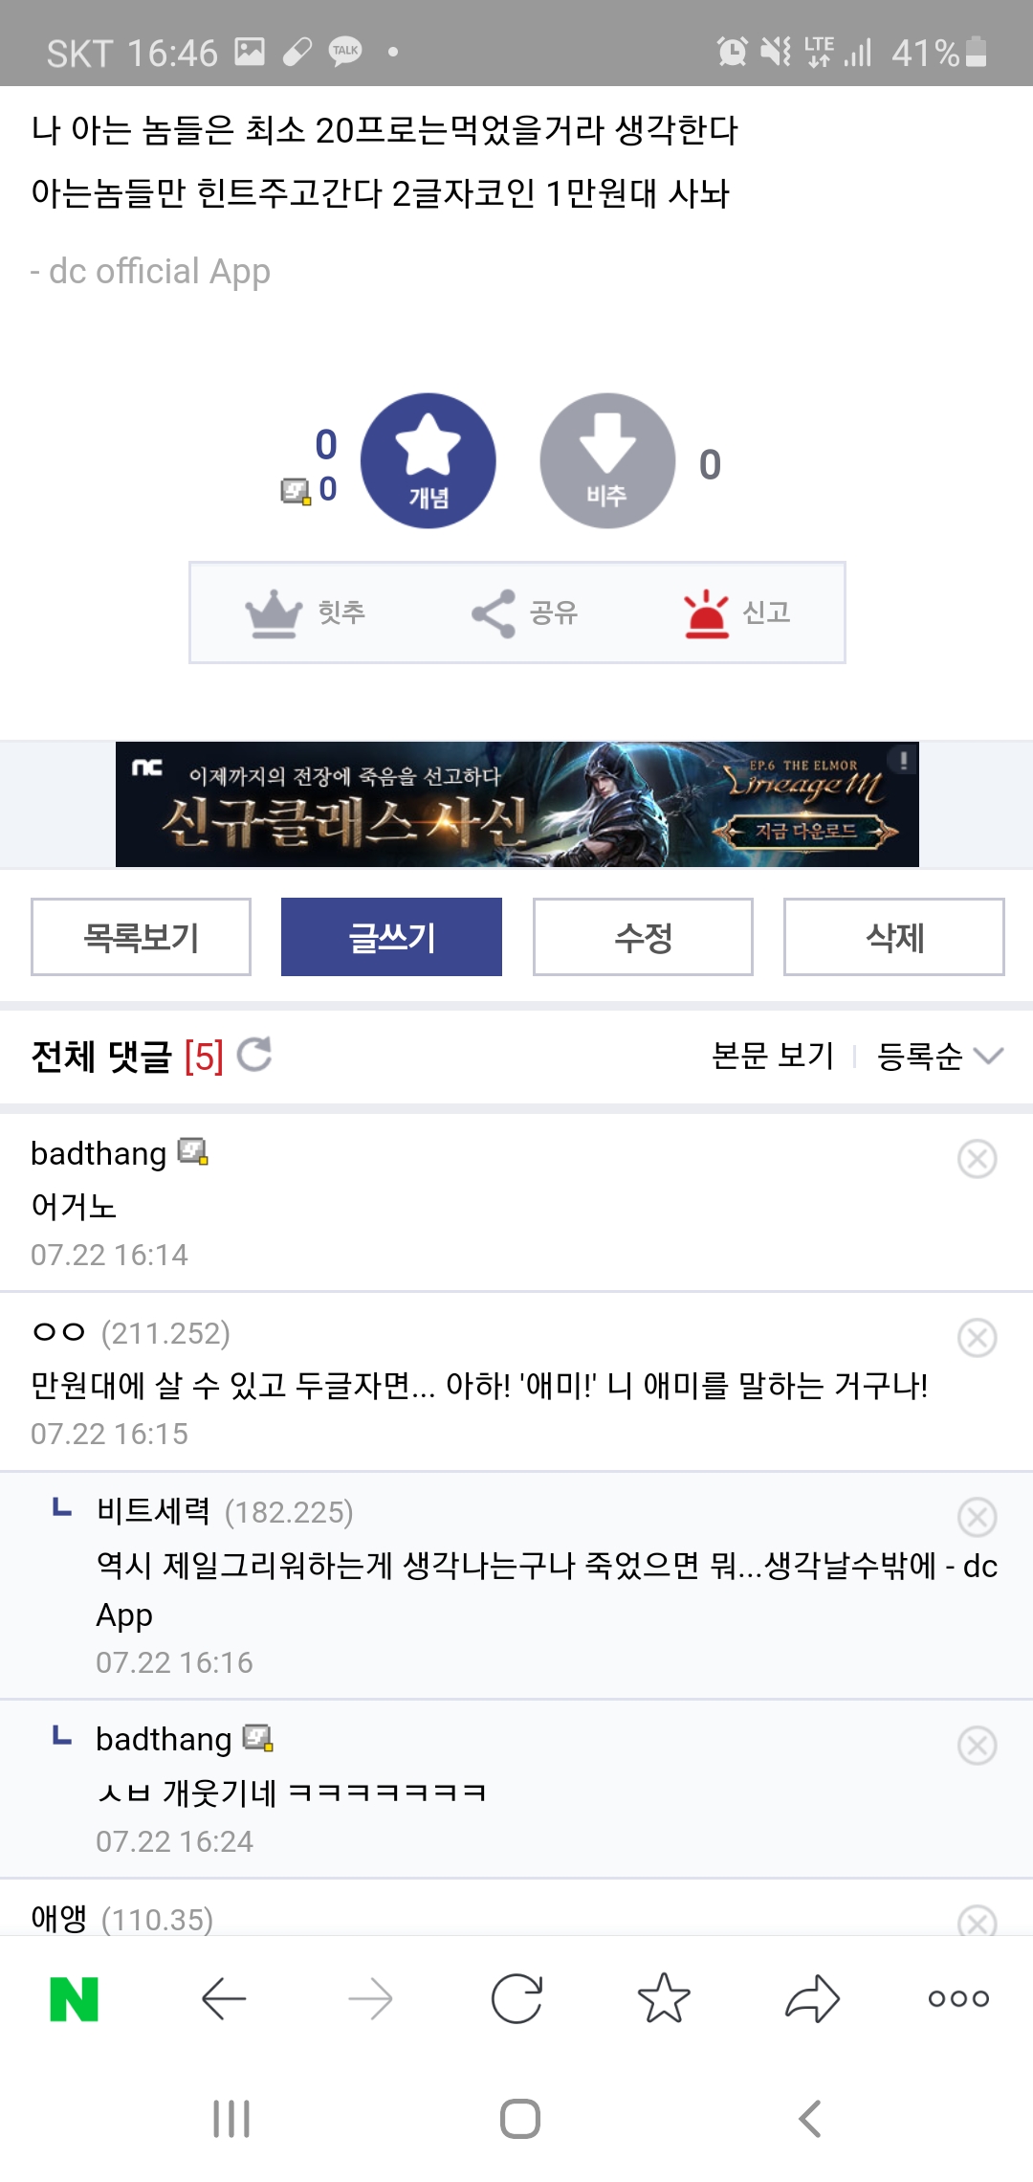Image resolution: width=1033 pixels, height=2182 pixels.
Task: Open Naver home via the green N icon
Action: (74, 1998)
